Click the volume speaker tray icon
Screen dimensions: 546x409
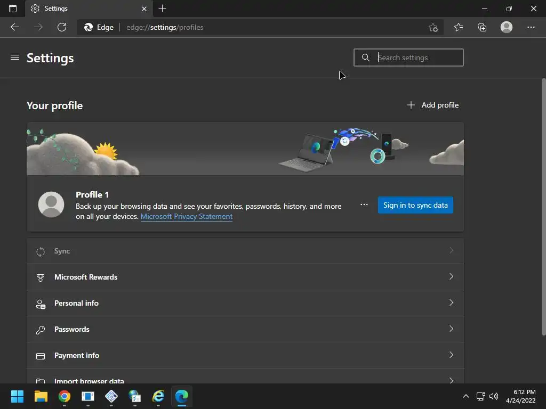click(494, 396)
